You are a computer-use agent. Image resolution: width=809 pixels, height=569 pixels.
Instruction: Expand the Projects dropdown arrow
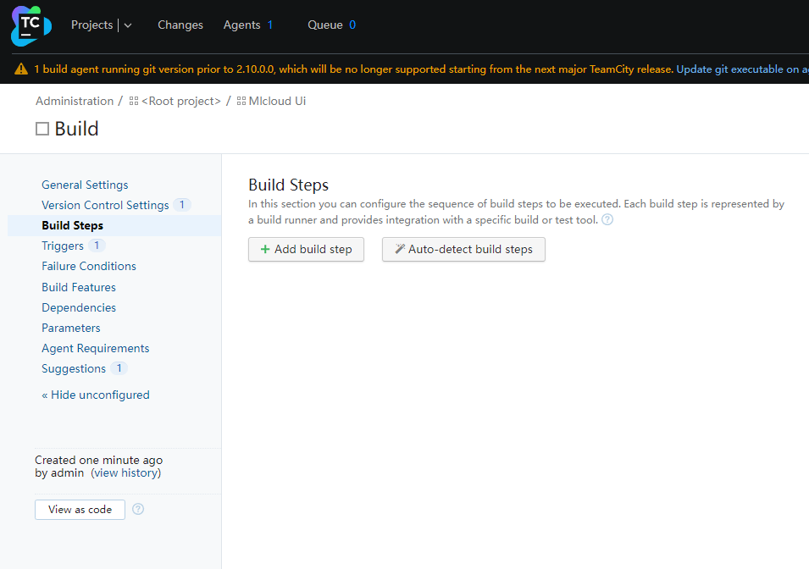coord(128,25)
